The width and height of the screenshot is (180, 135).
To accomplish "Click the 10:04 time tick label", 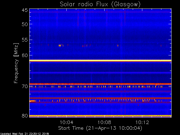I will 67,122.
